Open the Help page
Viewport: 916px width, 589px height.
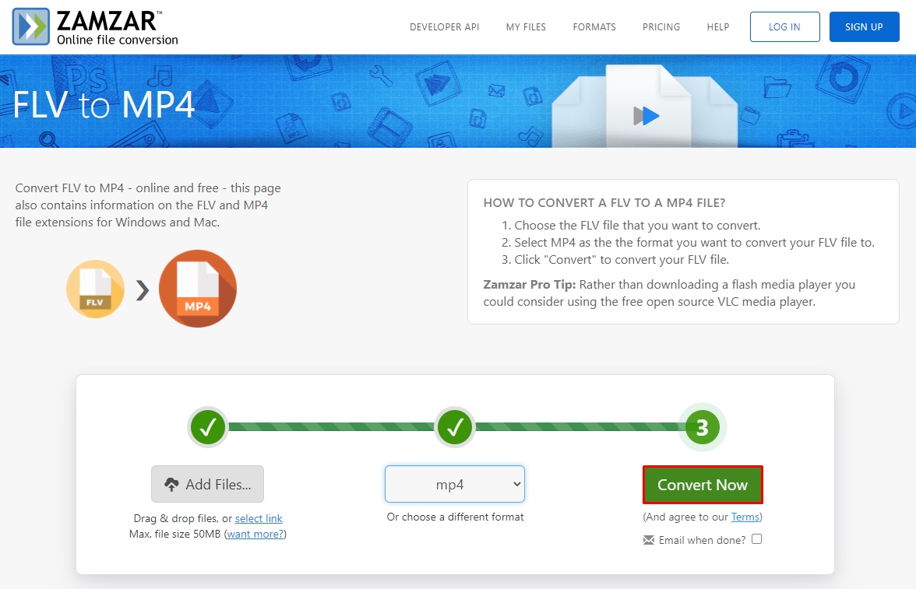coord(718,27)
